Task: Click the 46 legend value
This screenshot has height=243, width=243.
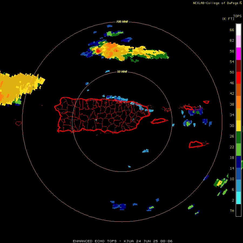Action: tap(232, 83)
